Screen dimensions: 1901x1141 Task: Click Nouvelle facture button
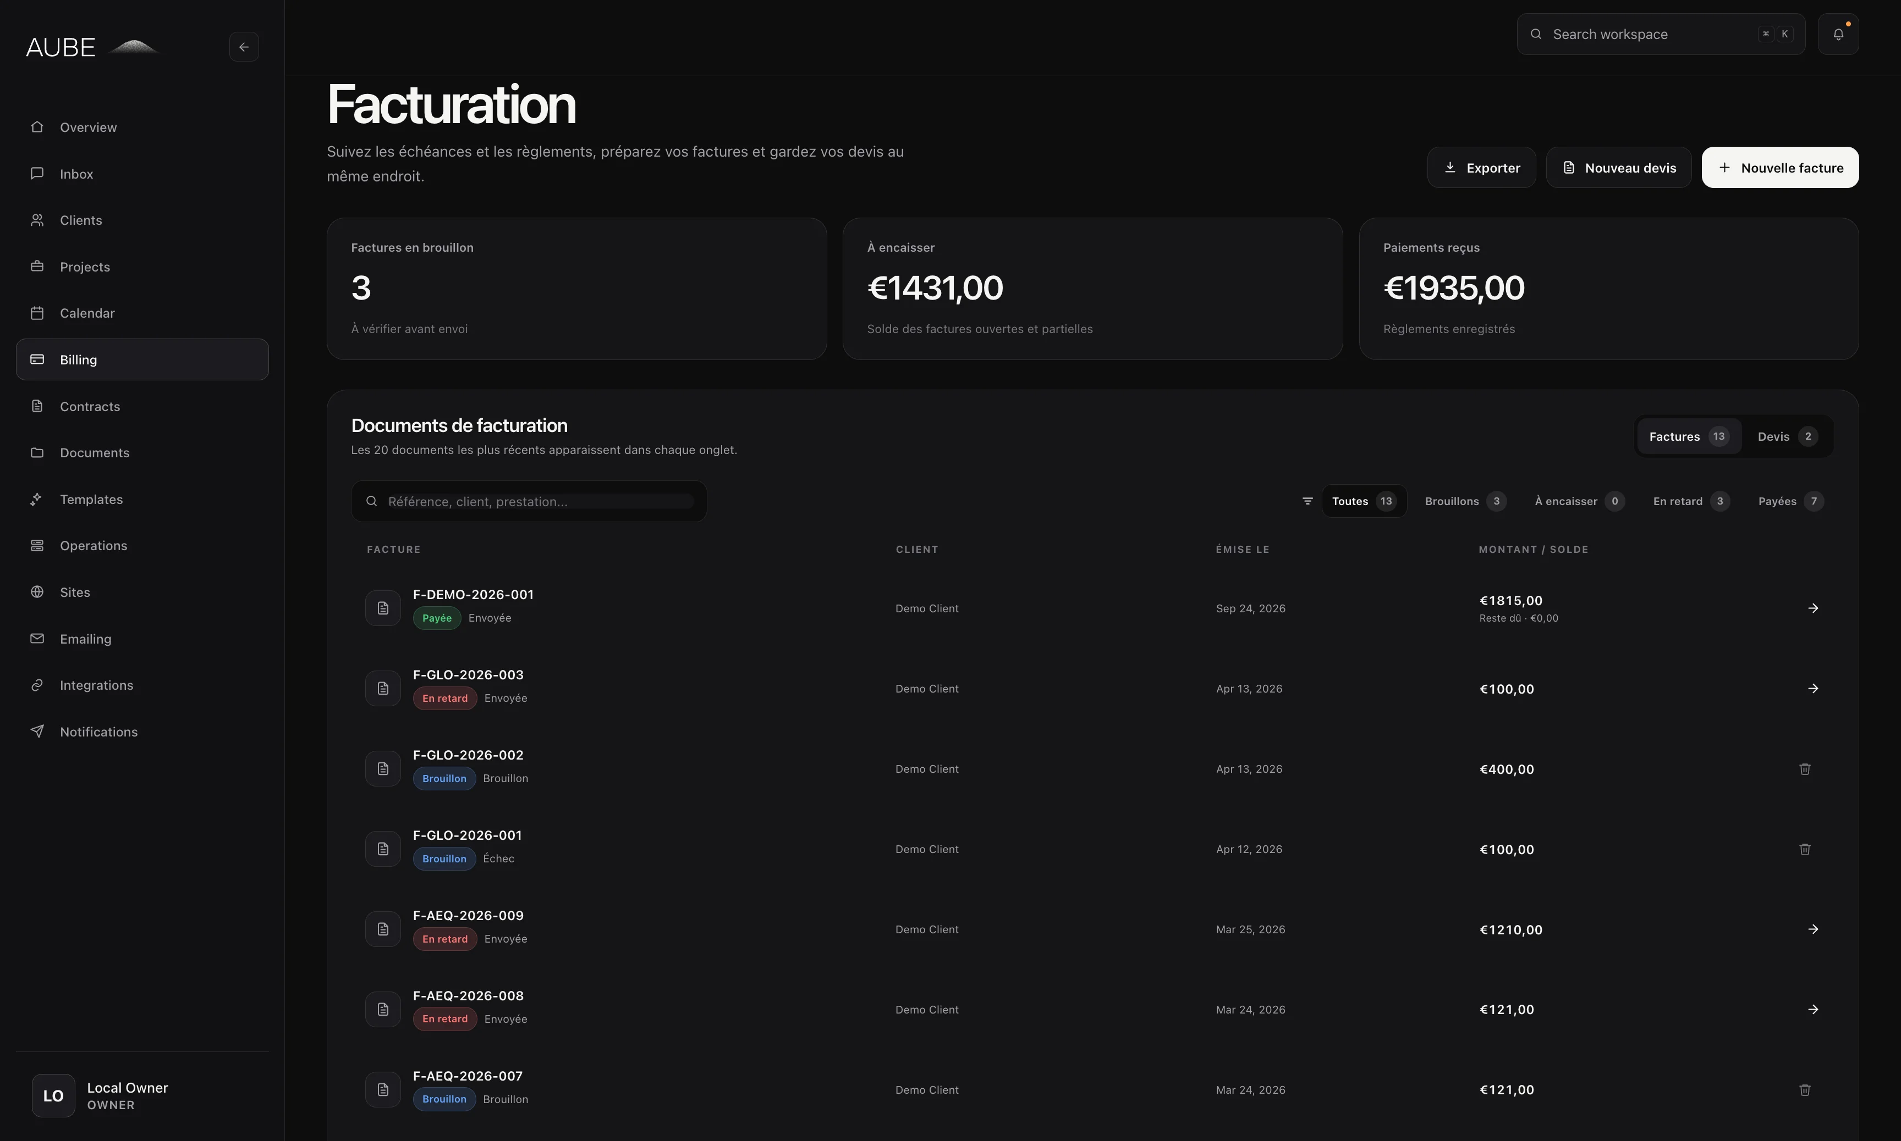click(x=1780, y=168)
